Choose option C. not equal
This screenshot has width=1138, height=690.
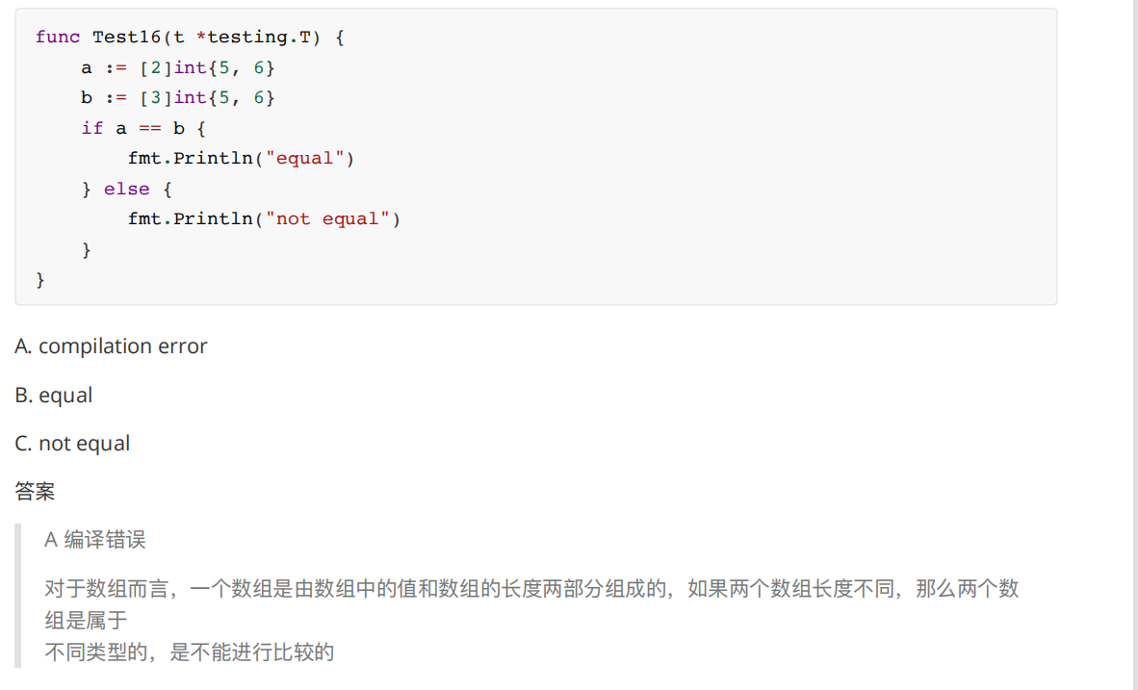click(x=72, y=444)
